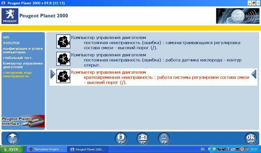
Task: Open the F6 information button
Action: [121, 138]
